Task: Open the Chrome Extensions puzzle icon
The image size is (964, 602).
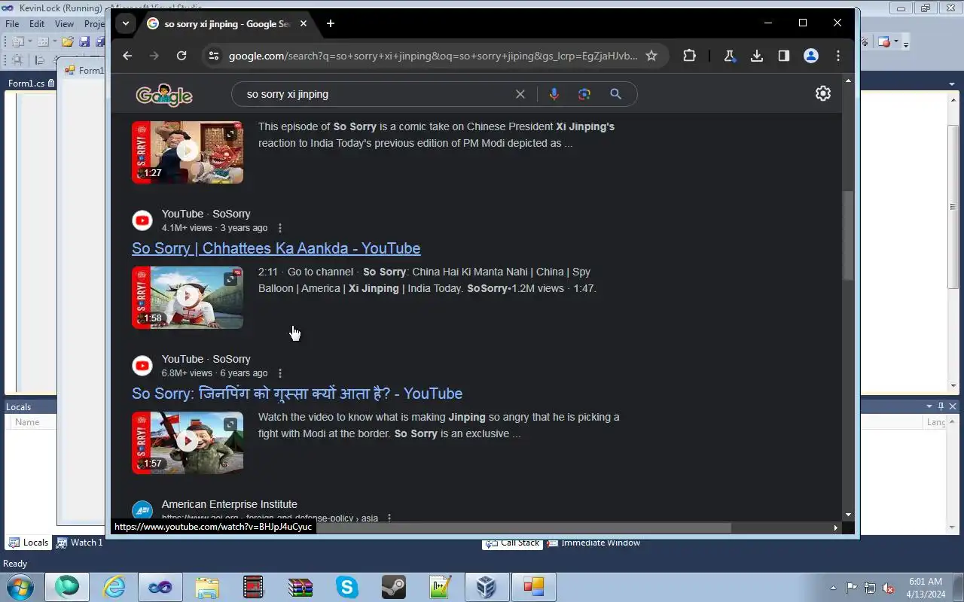Action: click(689, 56)
